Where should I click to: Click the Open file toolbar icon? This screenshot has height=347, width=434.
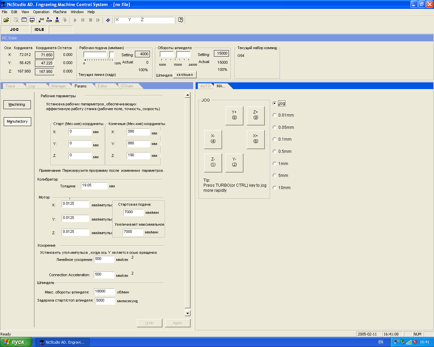point(6,20)
